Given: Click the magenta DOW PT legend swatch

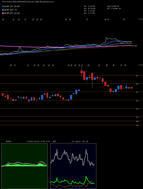Looking at the screenshot, I should (3, 13).
